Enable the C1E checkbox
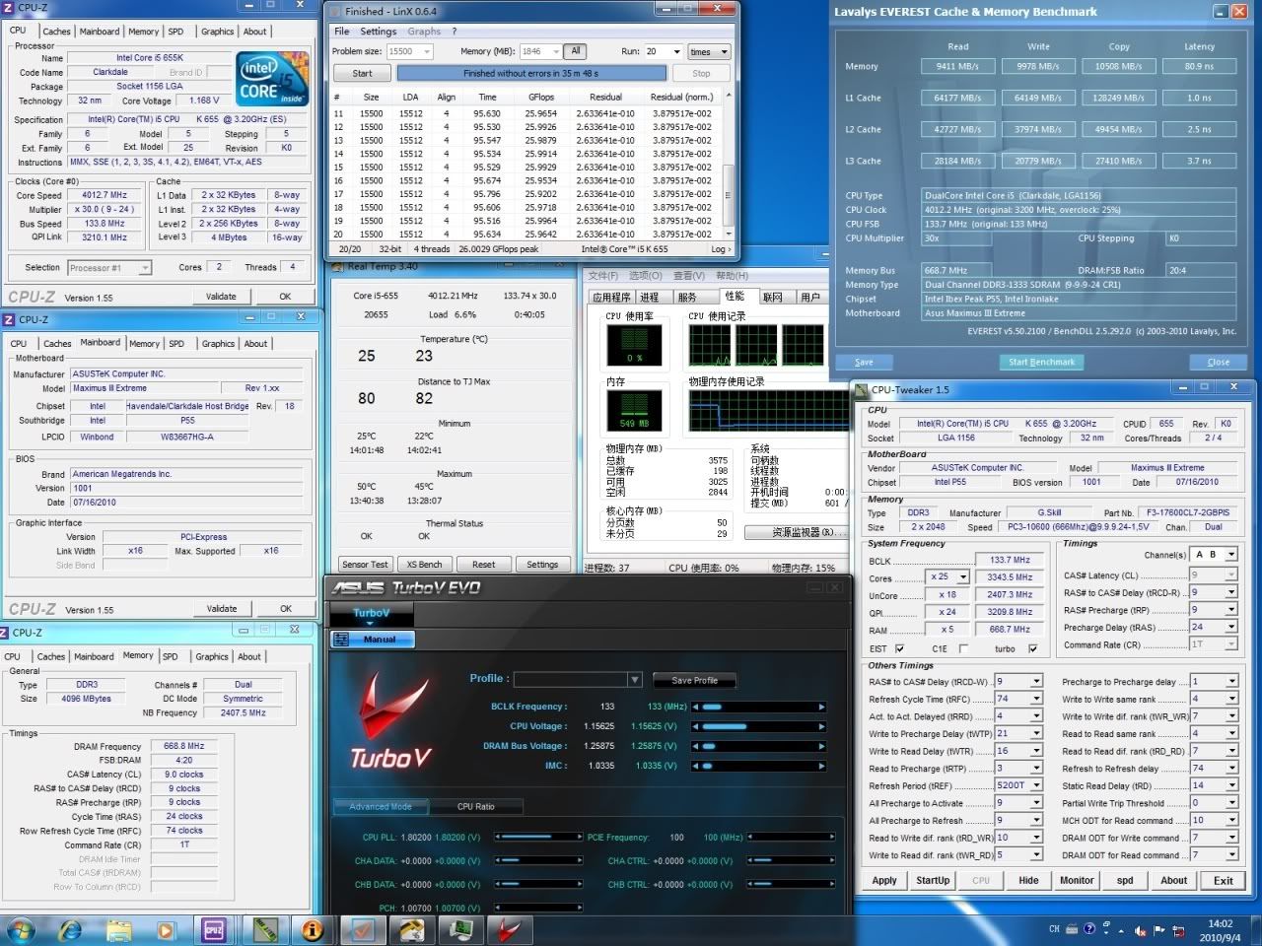Image resolution: width=1262 pixels, height=946 pixels. pos(963,648)
